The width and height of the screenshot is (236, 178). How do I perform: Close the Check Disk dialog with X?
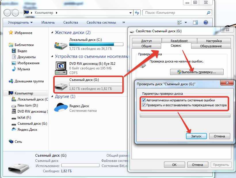tap(227, 83)
